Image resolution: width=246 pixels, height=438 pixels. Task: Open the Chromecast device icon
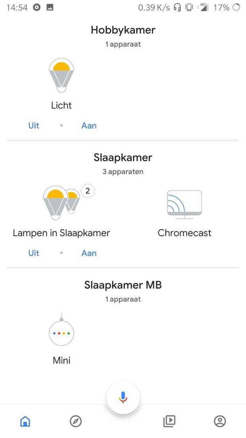(184, 205)
